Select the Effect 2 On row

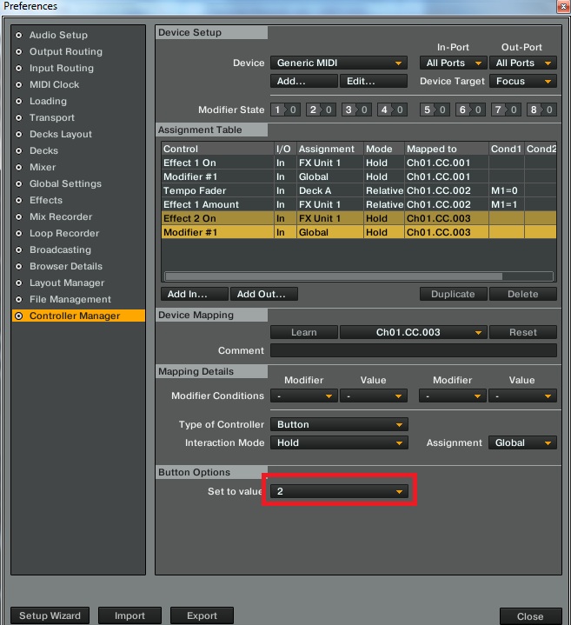(359, 218)
